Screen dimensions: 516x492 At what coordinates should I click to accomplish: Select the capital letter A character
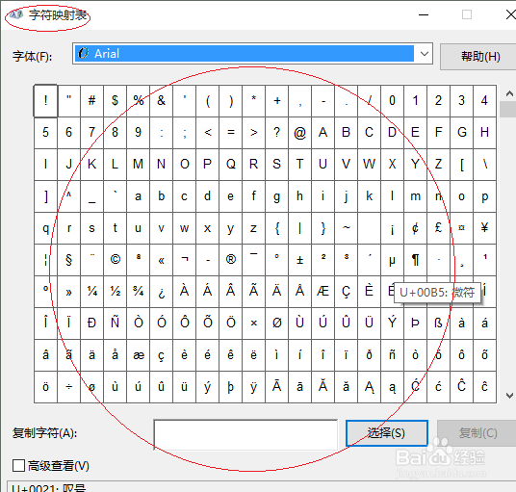tap(322, 133)
